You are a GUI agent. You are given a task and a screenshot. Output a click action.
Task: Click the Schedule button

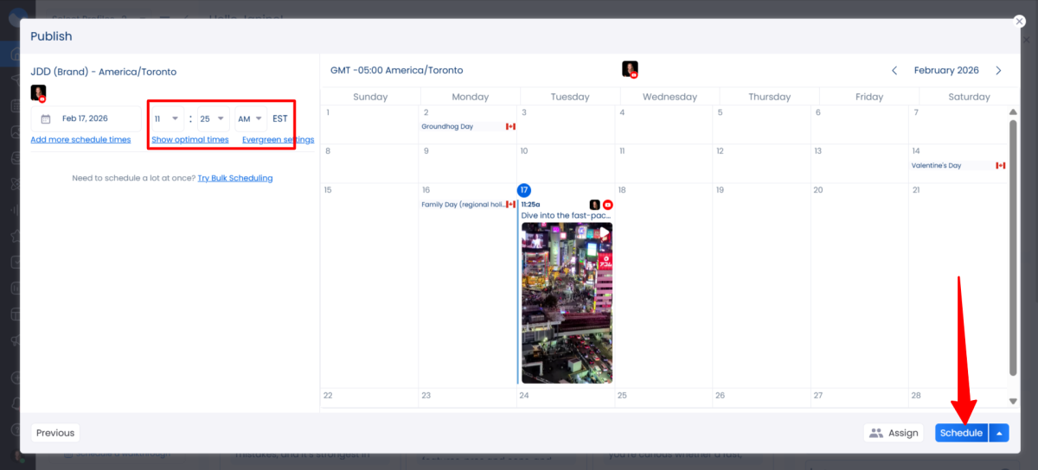pos(961,433)
